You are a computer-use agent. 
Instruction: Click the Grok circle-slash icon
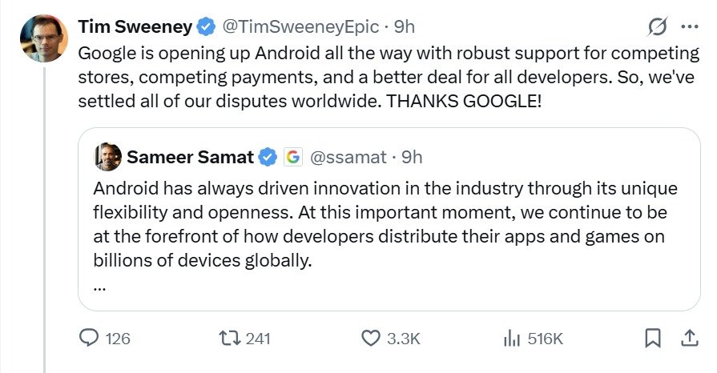[x=657, y=26]
